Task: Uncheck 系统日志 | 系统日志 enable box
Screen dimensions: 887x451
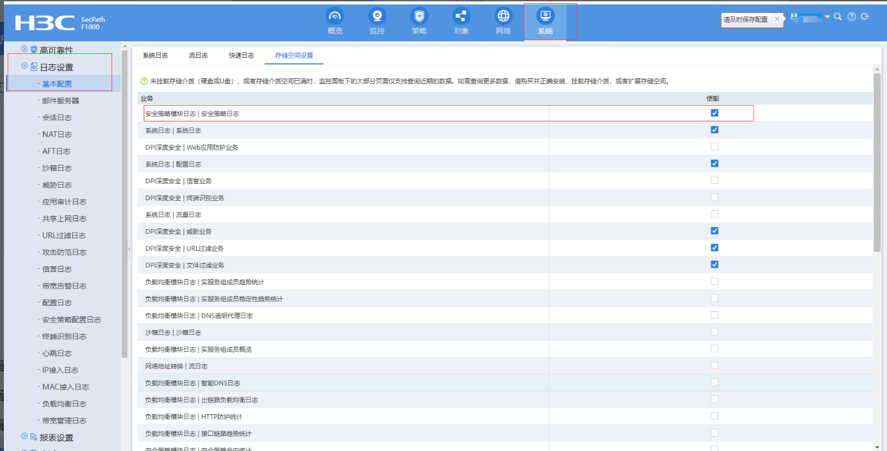Action: point(714,130)
